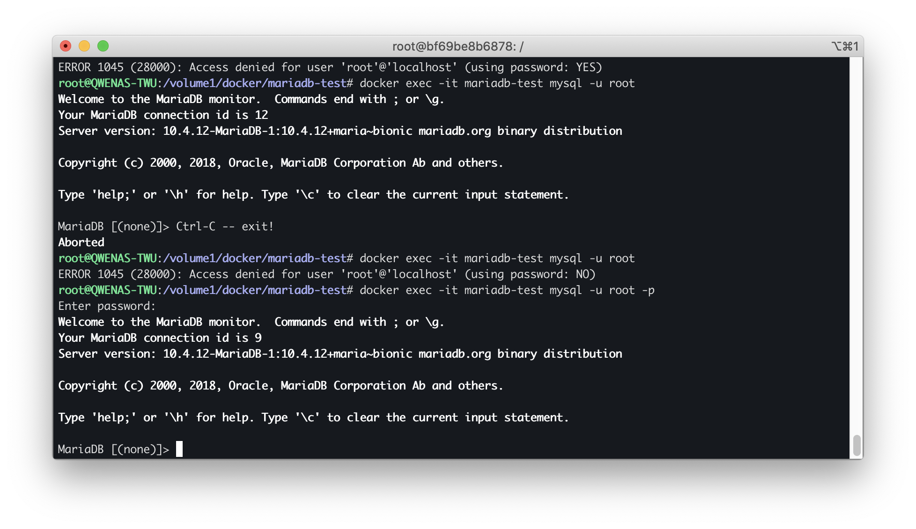This screenshot has height=529, width=916.
Task: Click the window title root@bf69be8b6878
Action: point(458,46)
